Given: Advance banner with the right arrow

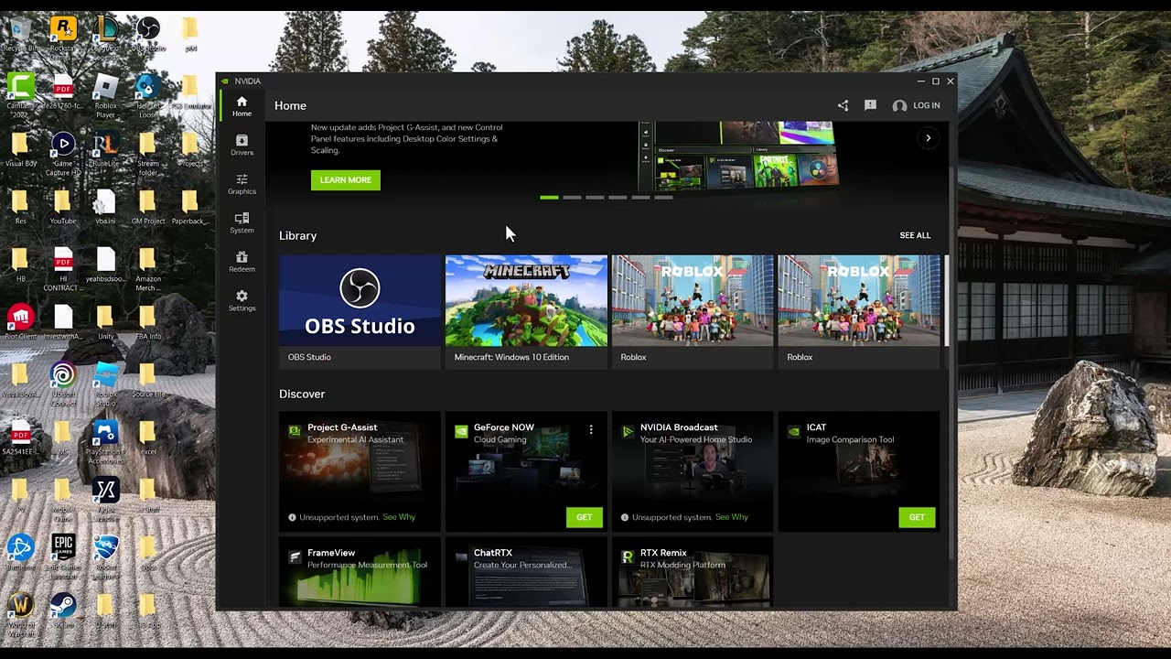Looking at the screenshot, I should (928, 138).
